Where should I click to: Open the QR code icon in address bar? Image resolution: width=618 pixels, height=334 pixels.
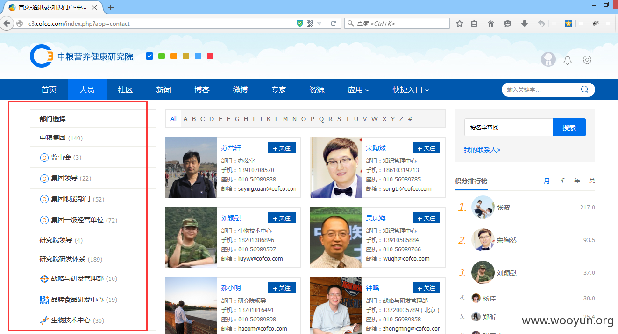(x=310, y=23)
